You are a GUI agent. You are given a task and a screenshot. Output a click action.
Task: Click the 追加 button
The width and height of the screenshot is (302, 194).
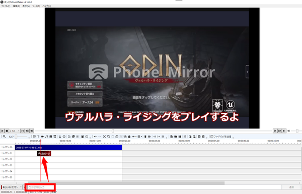tap(291, 187)
